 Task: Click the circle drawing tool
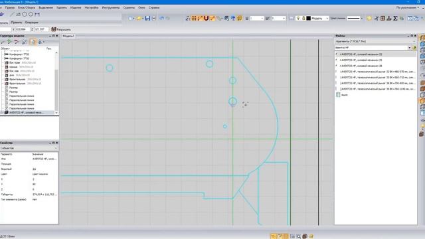[25, 14]
